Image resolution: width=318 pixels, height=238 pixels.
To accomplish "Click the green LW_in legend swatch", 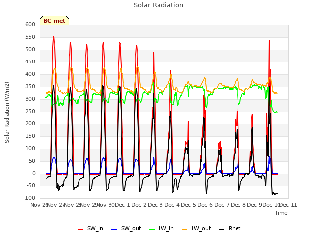I will click(152, 229).
